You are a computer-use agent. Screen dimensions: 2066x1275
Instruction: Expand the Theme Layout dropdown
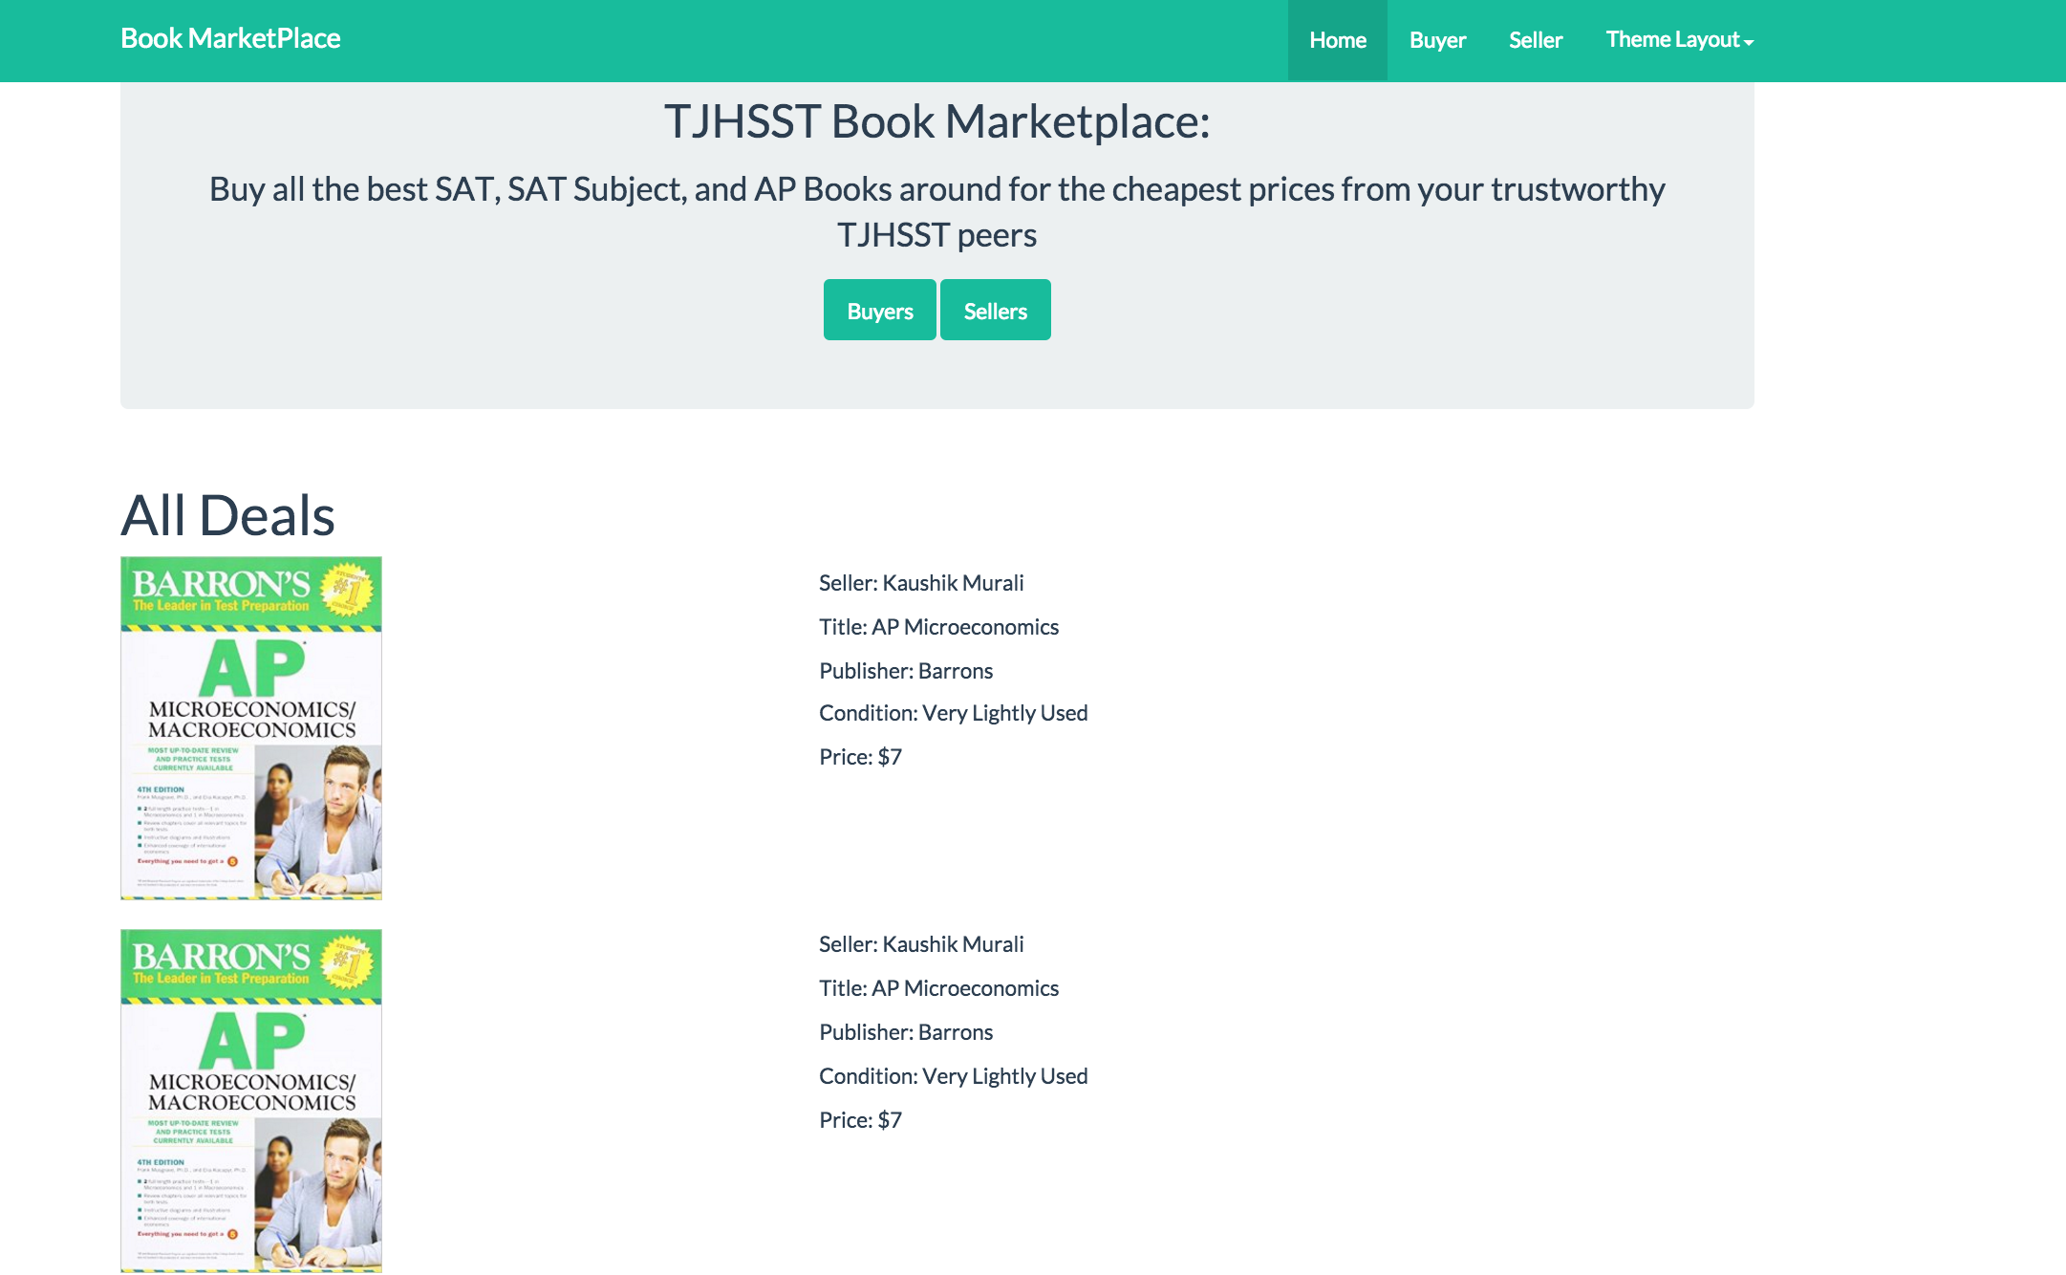pos(1679,40)
